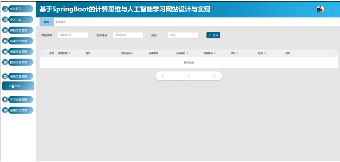340x162 pixels.
Task: Click the 老师姓名 search field
Action: point(128,35)
